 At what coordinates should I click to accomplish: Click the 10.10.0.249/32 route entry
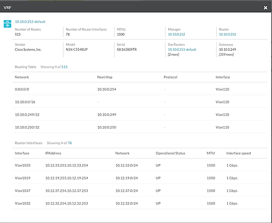(27, 115)
